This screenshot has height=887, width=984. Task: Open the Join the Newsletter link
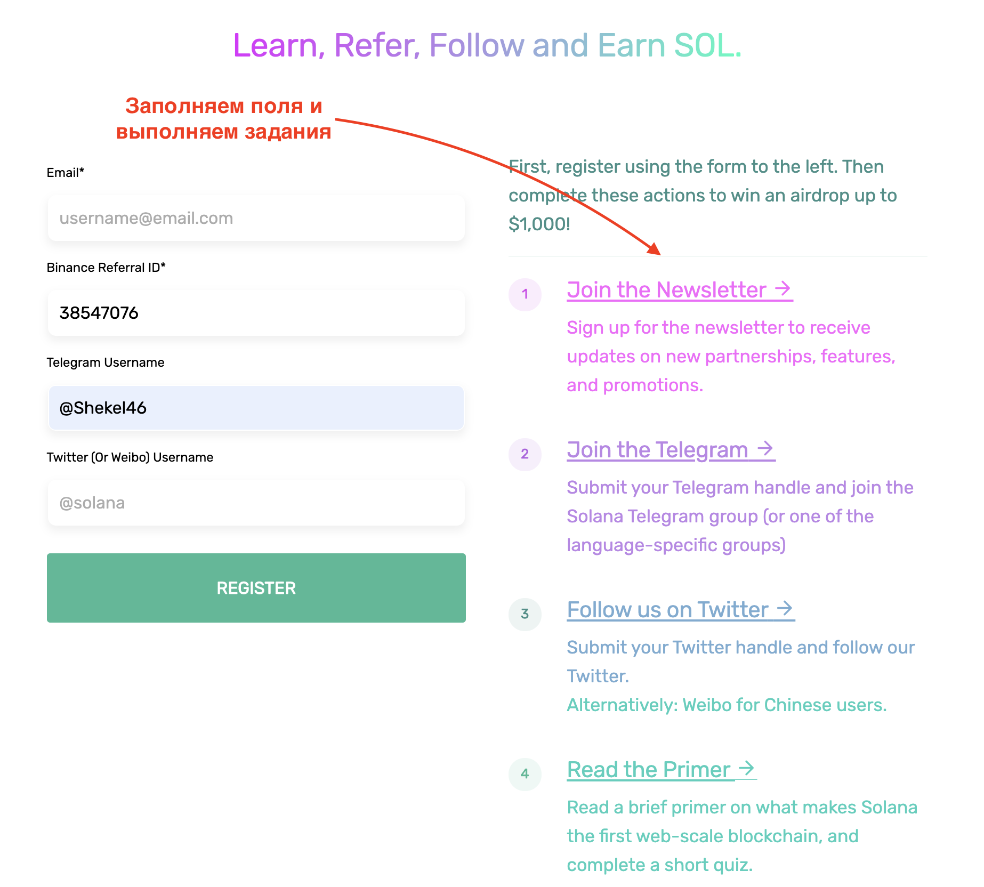(666, 290)
